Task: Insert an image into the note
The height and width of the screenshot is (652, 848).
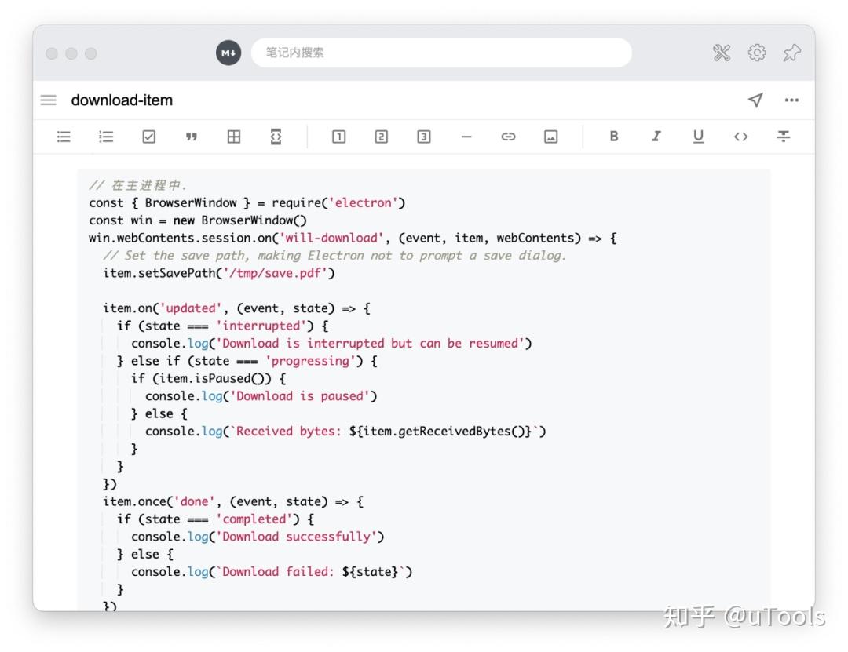Action: 550,136
